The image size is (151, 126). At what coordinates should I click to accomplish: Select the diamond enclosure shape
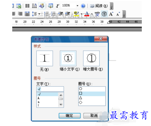(x=92, y=103)
